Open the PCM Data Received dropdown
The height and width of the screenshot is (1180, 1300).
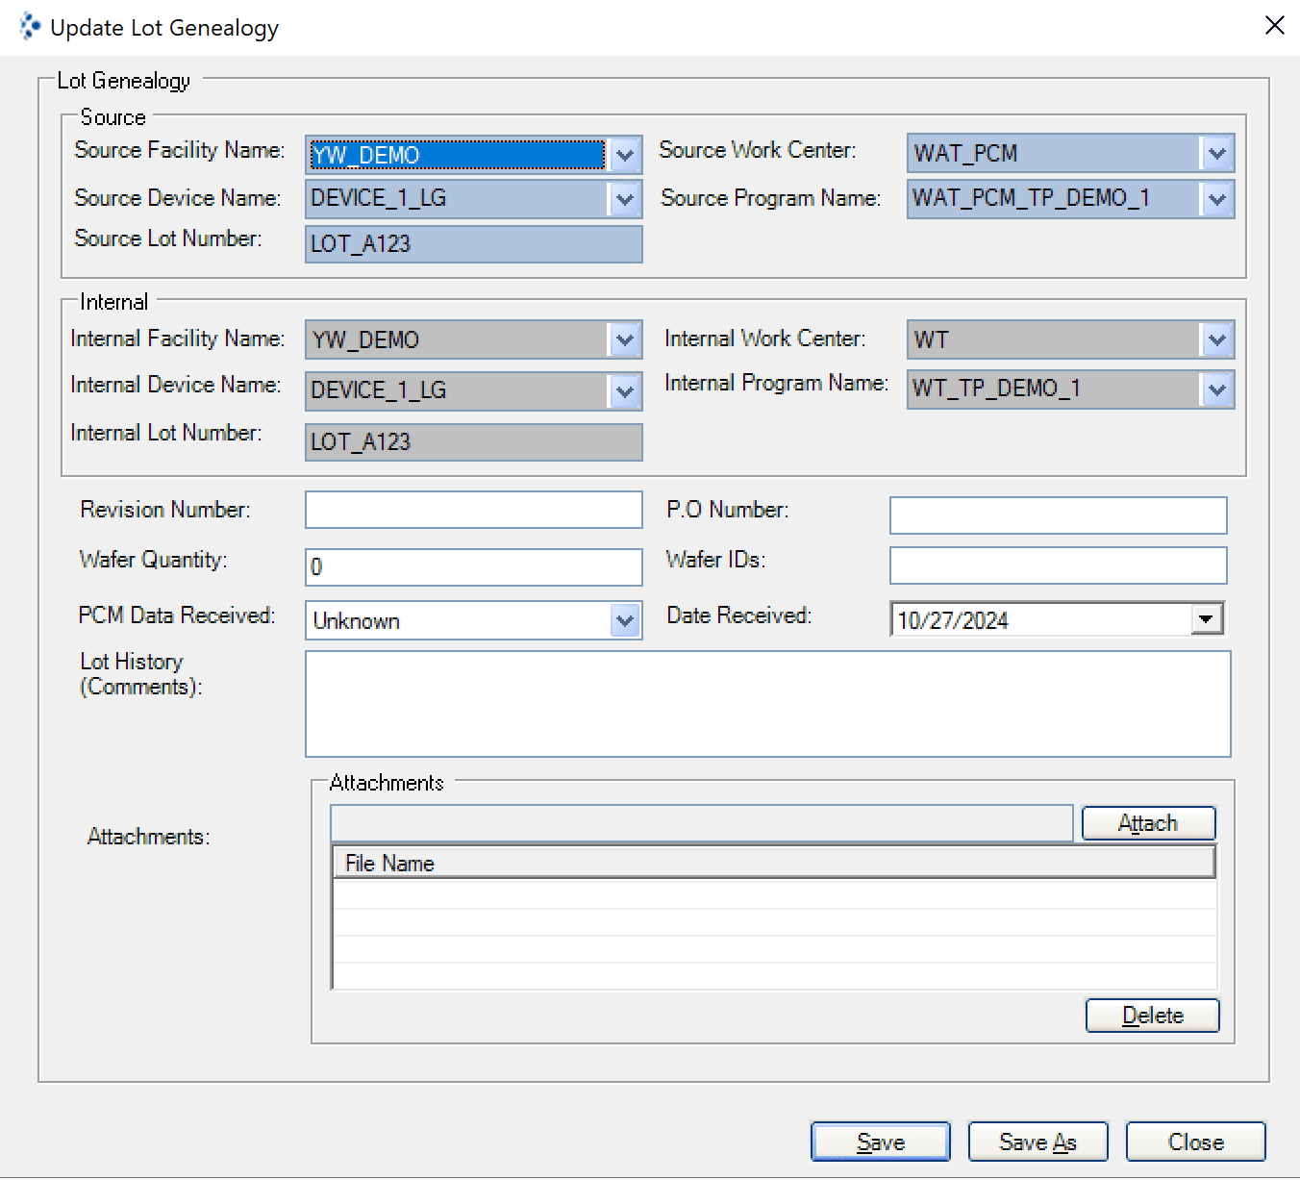625,621
